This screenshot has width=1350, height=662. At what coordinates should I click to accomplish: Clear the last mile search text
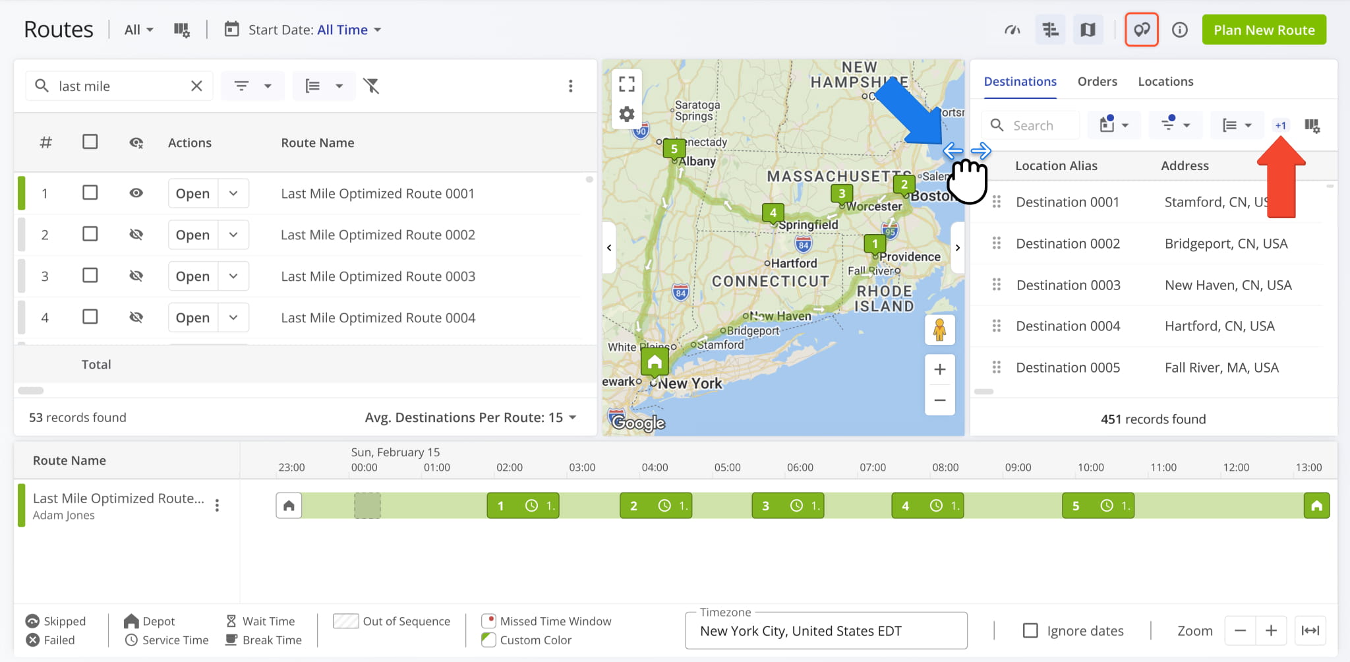coord(196,86)
